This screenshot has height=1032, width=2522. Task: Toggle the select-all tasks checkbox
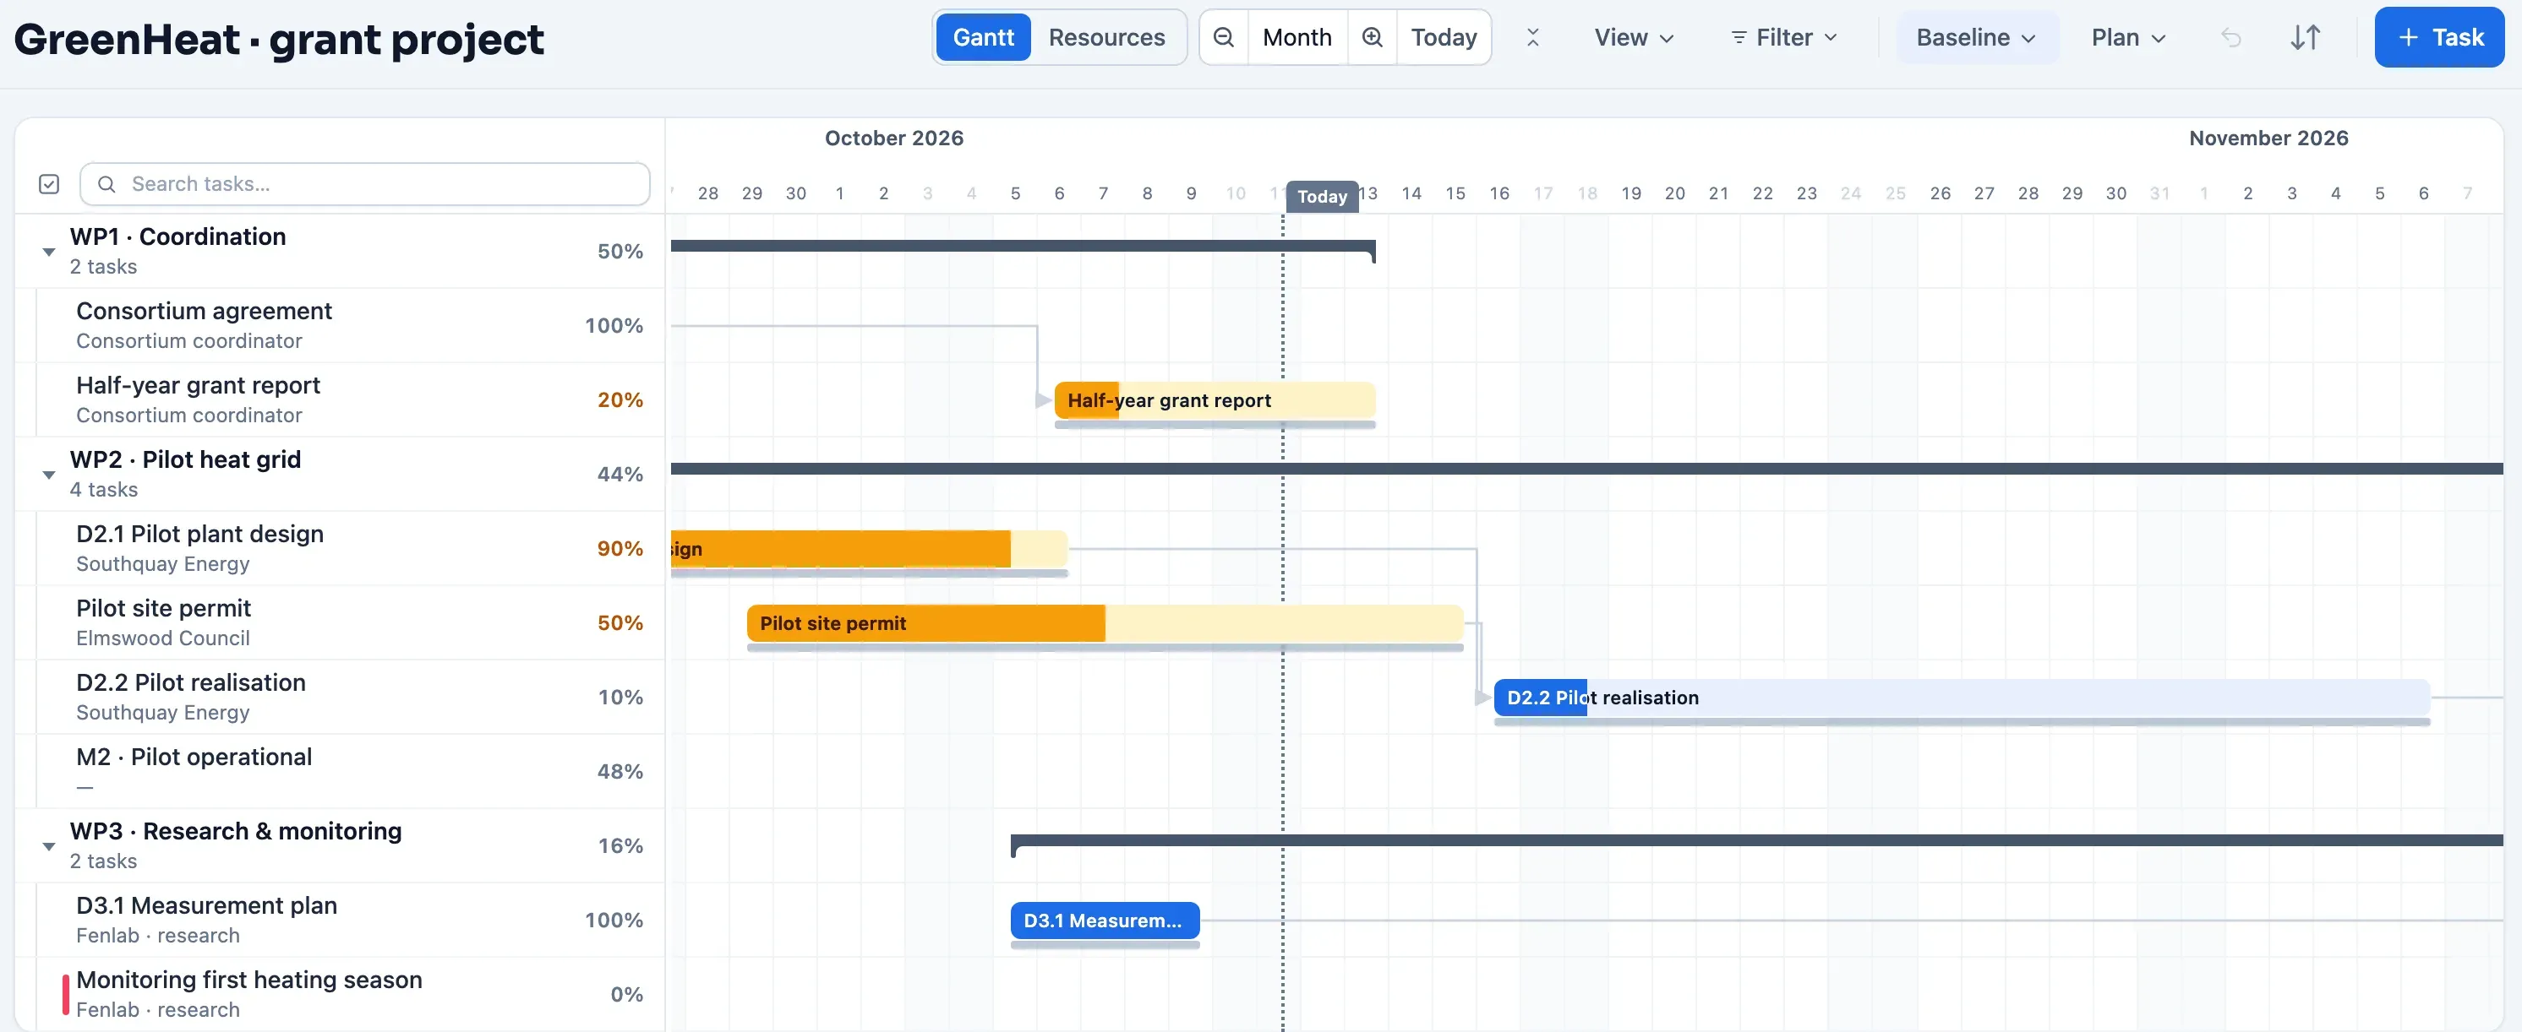[x=49, y=184]
